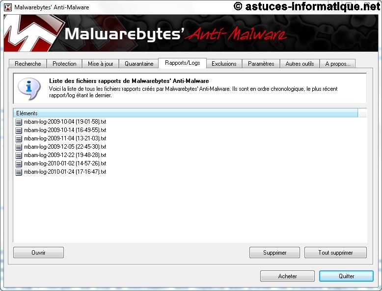
Task: Click the Malwarebytes title bar icon
Action: pyautogui.click(x=8, y=7)
